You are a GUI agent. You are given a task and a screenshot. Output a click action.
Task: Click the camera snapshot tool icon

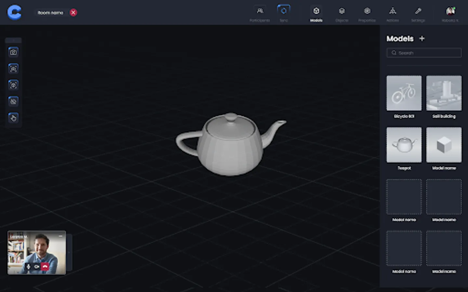point(13,52)
